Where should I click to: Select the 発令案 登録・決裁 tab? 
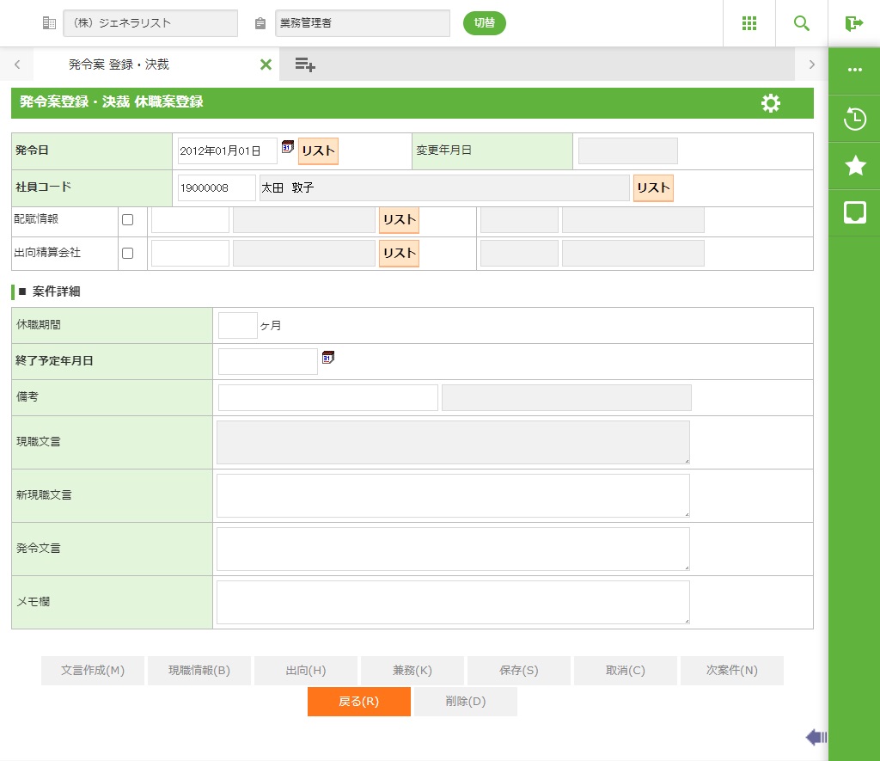119,64
